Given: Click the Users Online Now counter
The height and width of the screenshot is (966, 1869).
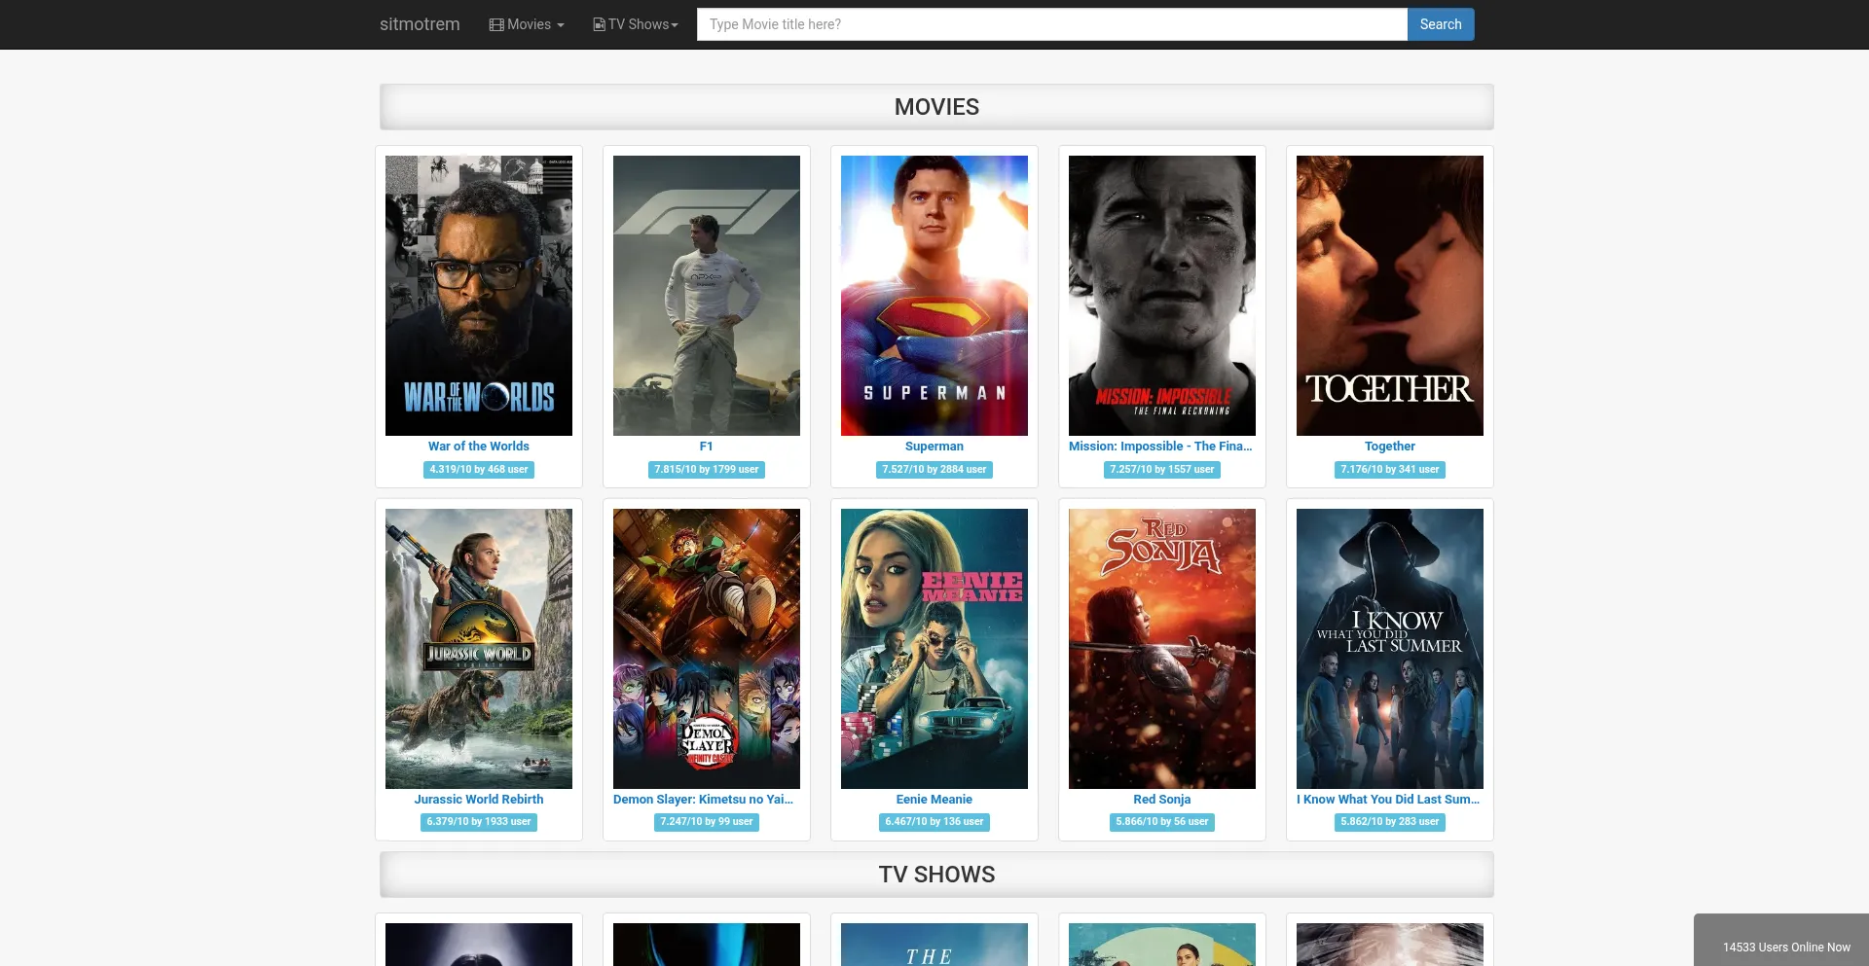Looking at the screenshot, I should [1786, 947].
